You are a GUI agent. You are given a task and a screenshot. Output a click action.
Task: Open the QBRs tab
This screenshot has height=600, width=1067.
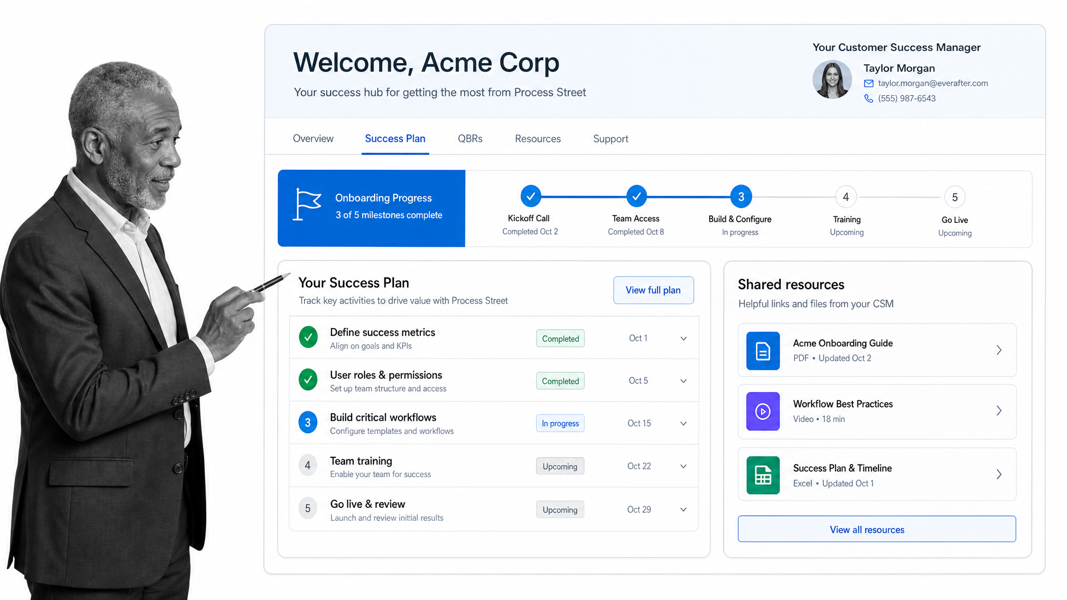(470, 139)
